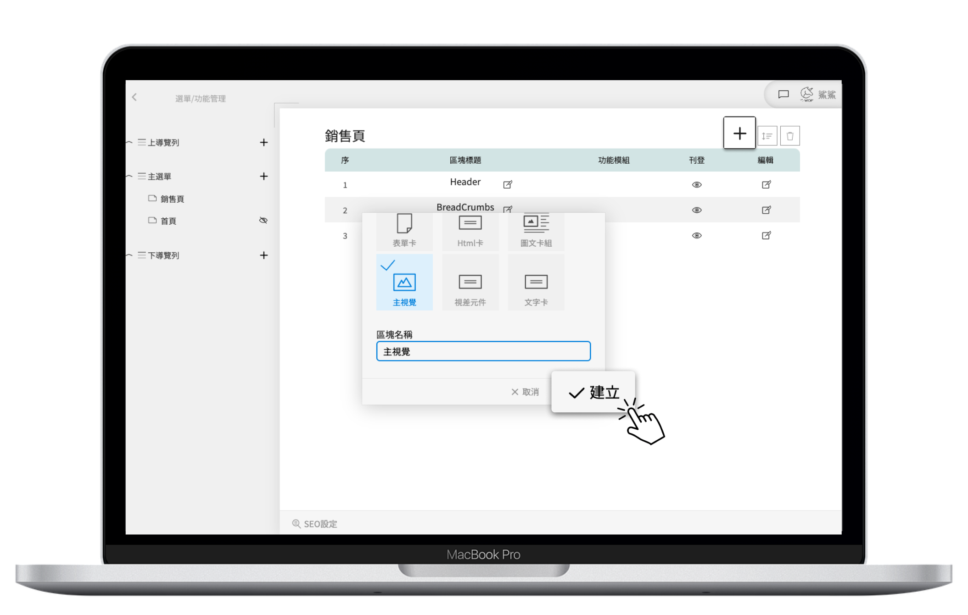Collapse the 上導覽列 section
Viewport: 968px width, 615px height.
[x=130, y=142]
